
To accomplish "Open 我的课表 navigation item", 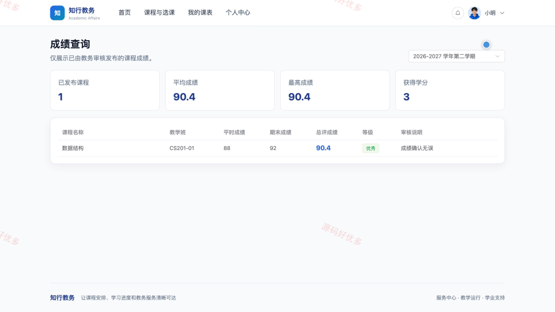I will pyautogui.click(x=200, y=13).
